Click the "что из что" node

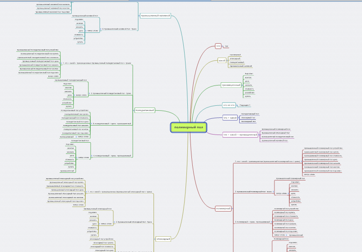(228, 105)
